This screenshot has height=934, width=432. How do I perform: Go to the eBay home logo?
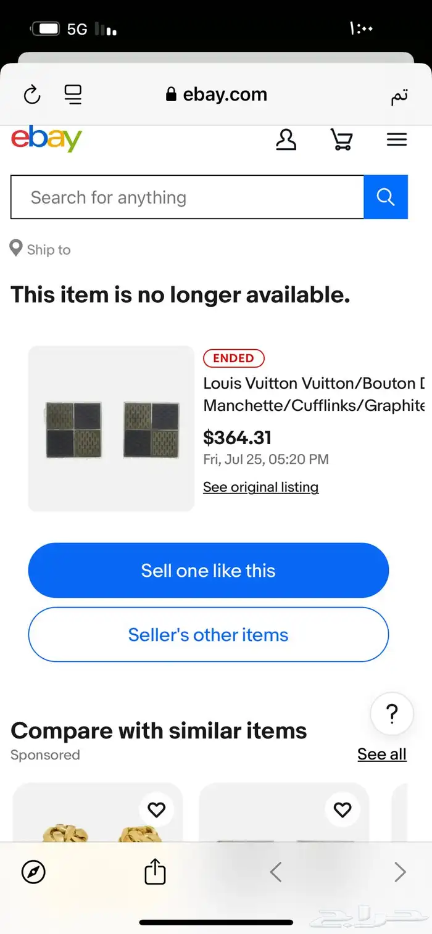click(x=46, y=139)
